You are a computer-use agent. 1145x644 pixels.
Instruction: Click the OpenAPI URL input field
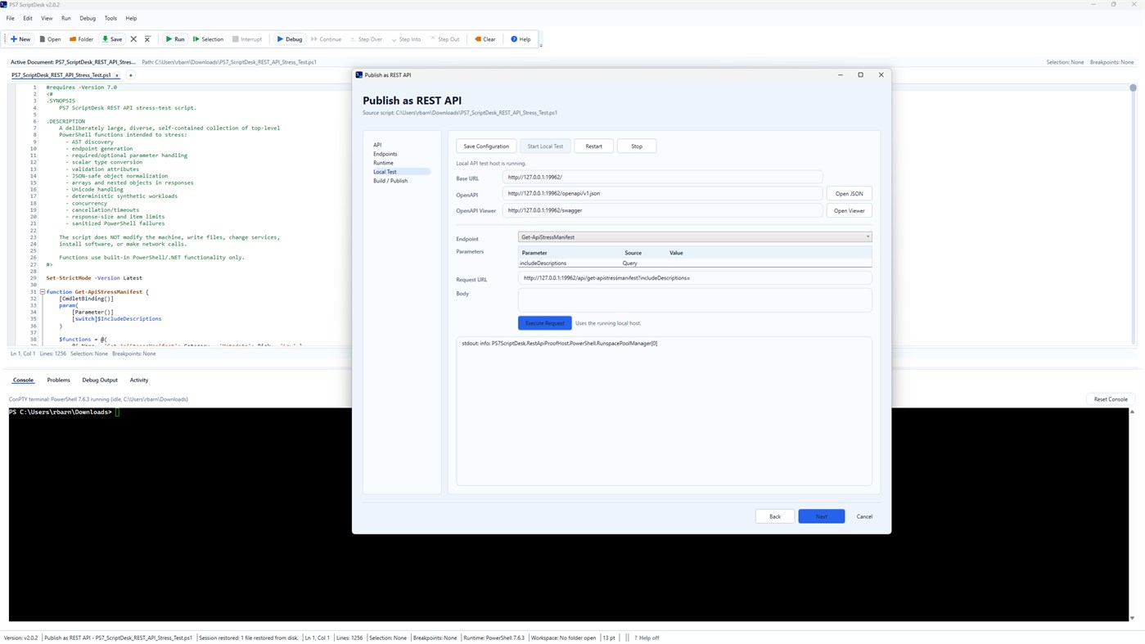(x=662, y=194)
